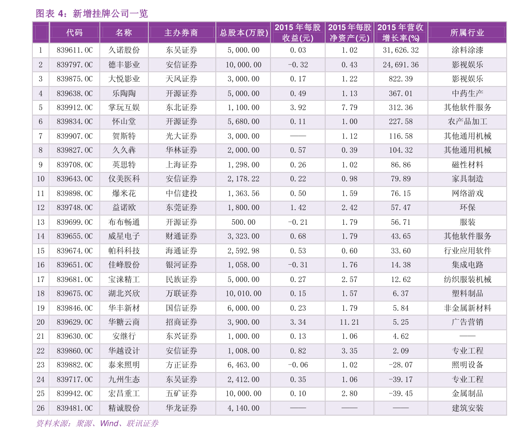Select the 湖北兴欣 name cell

tap(124, 294)
